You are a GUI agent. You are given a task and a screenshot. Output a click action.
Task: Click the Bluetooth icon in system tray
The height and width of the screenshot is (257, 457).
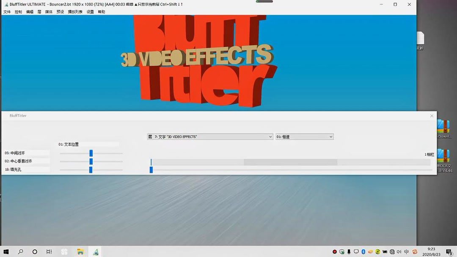tap(363, 251)
